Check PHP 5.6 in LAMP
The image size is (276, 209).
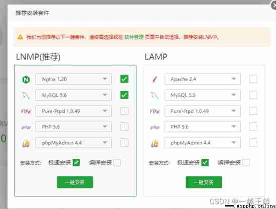pyautogui.click(x=253, y=126)
